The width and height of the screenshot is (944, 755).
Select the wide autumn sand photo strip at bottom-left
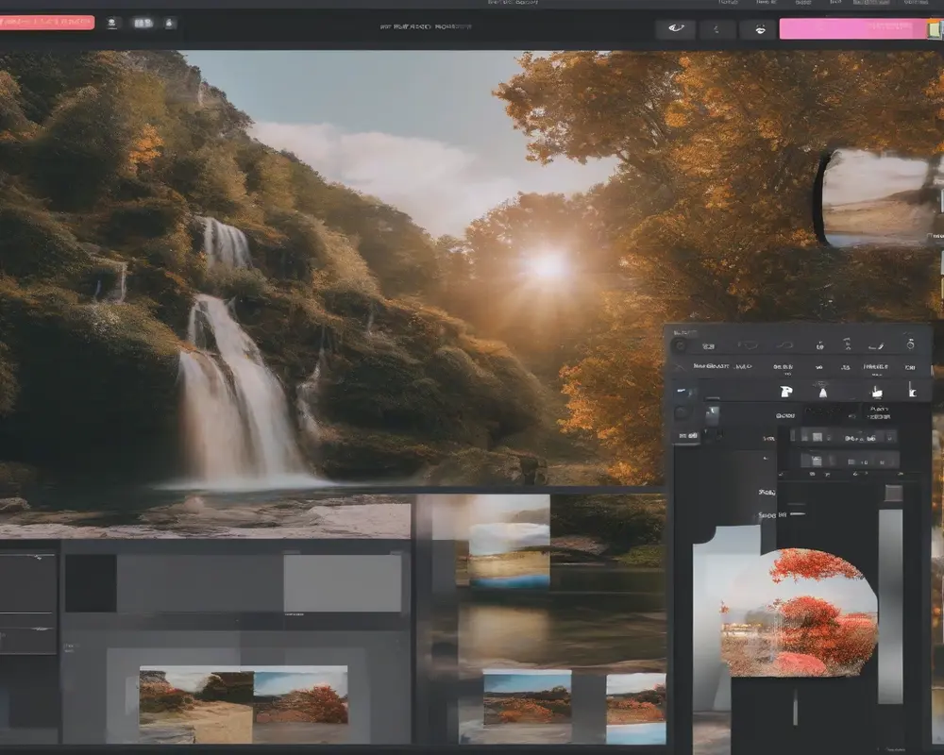tap(244, 704)
